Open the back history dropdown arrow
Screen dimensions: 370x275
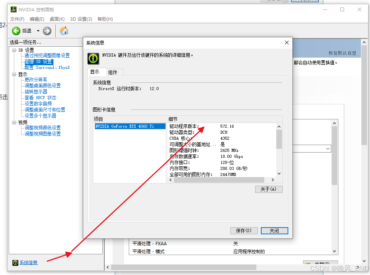(x=38, y=31)
